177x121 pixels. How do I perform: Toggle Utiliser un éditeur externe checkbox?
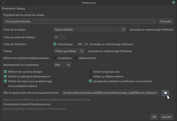(90, 76)
